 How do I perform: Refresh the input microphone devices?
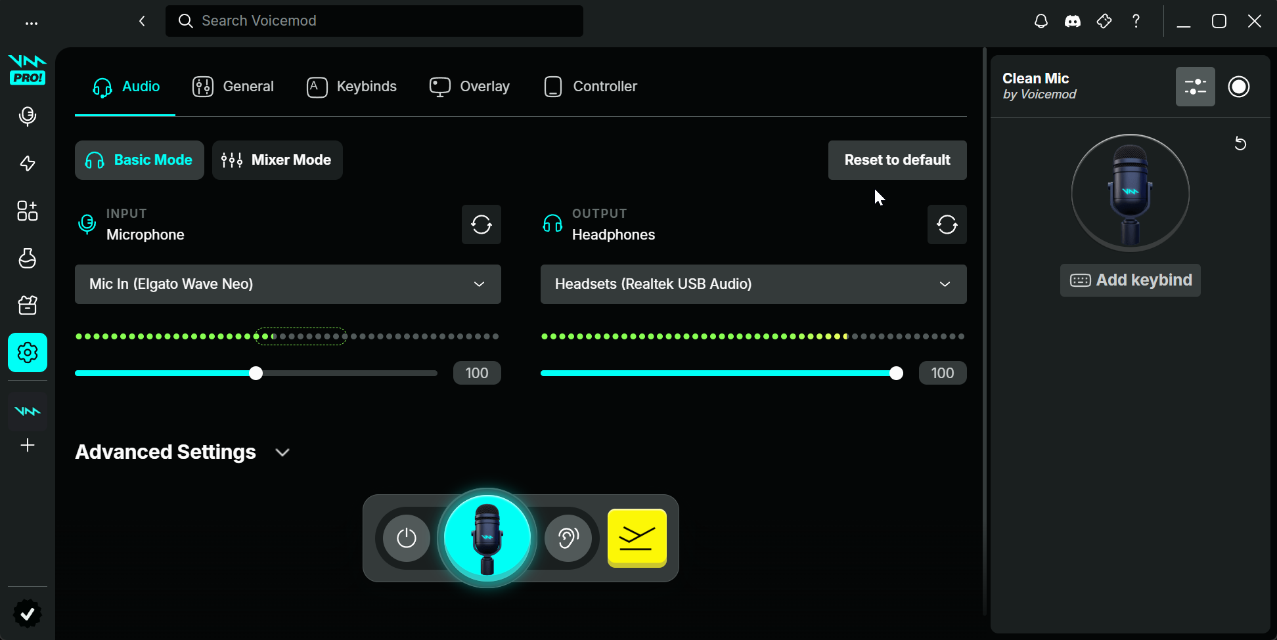point(482,224)
